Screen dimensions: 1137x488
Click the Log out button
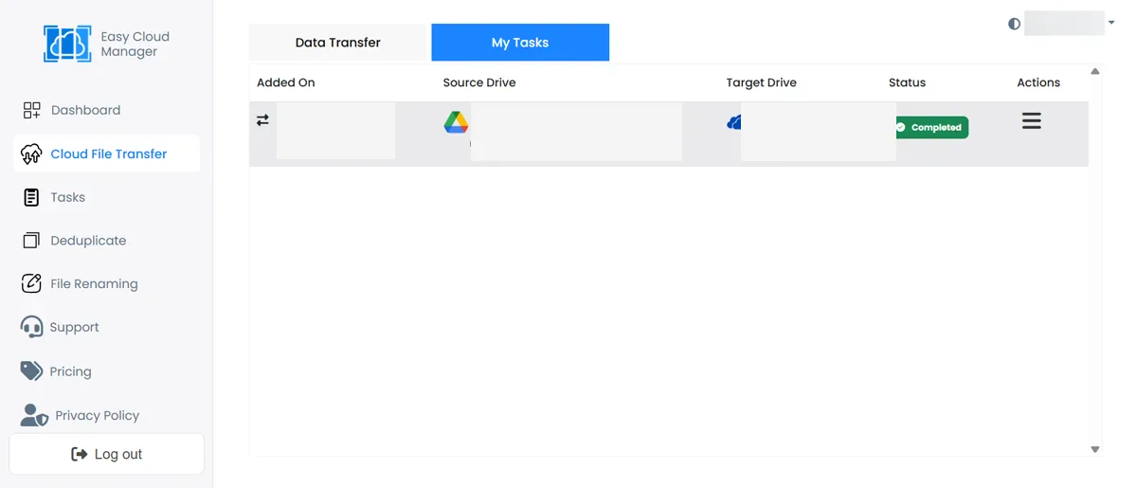click(x=106, y=454)
